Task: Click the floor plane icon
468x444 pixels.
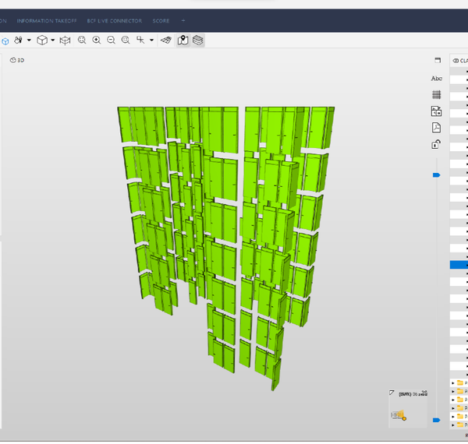Action: pyautogui.click(x=165, y=40)
